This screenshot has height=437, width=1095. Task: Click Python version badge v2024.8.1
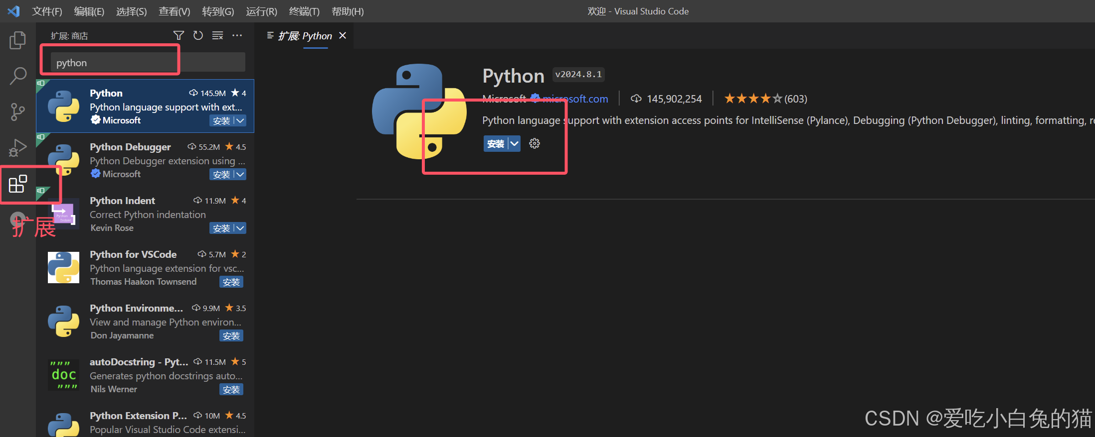coord(578,74)
